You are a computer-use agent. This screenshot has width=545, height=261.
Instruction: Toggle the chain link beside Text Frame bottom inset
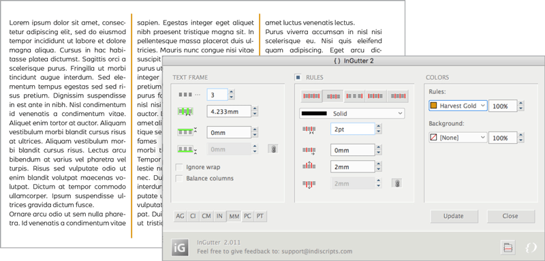[x=273, y=149]
